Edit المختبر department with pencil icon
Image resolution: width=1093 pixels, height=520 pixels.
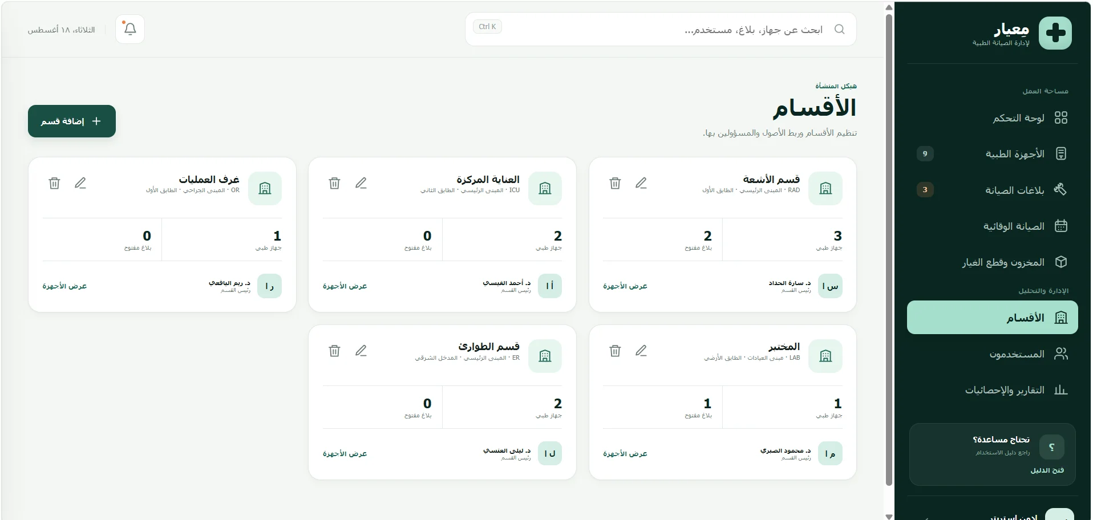pyautogui.click(x=641, y=351)
